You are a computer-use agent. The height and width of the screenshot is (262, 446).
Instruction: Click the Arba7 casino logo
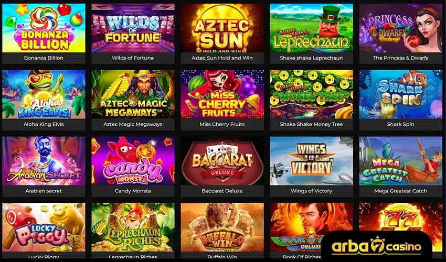tap(376, 246)
